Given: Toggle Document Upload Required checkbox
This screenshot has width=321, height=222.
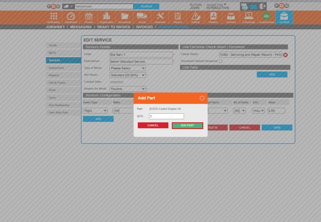Looking at the screenshot, I should click(x=220, y=61).
